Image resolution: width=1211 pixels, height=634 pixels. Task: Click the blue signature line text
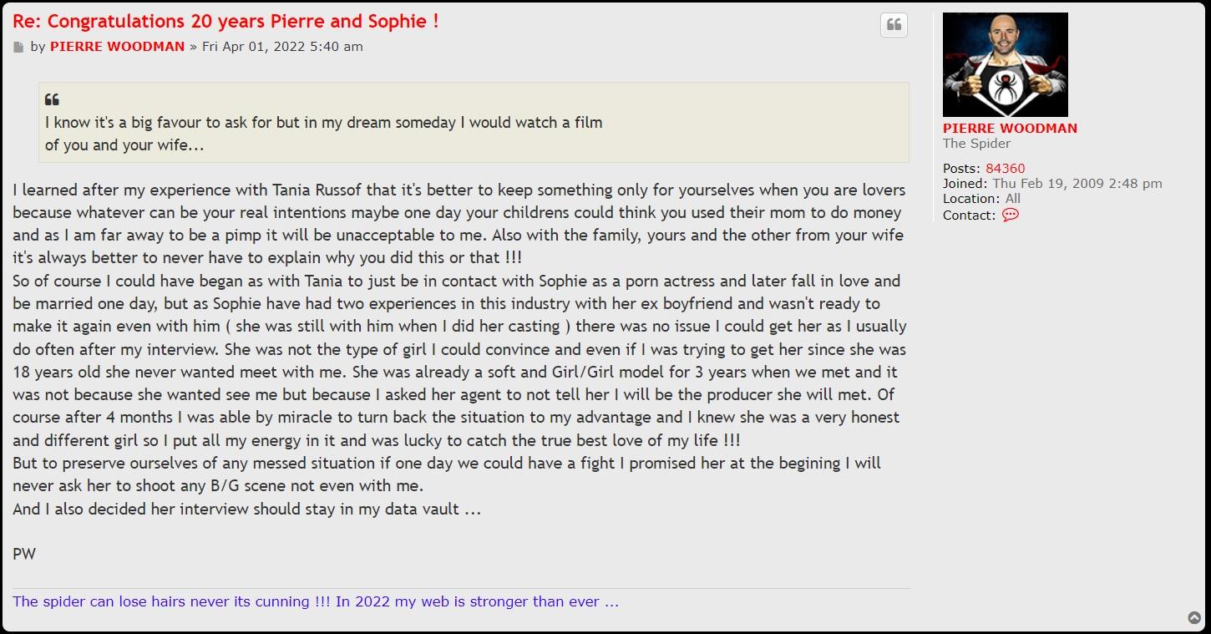(x=316, y=601)
